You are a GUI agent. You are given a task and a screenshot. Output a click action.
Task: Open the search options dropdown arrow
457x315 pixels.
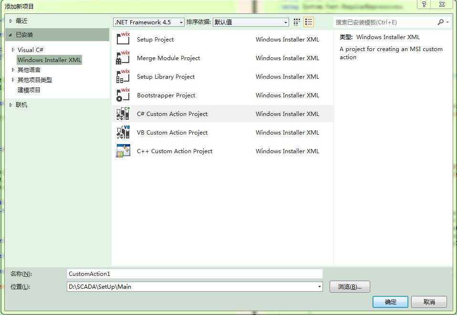(447, 22)
